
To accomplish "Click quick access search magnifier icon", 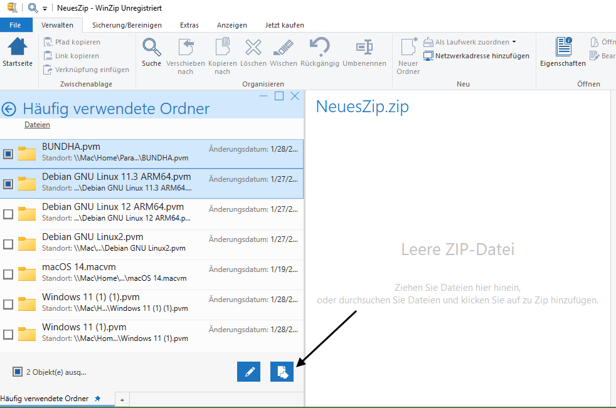I will click(x=33, y=8).
